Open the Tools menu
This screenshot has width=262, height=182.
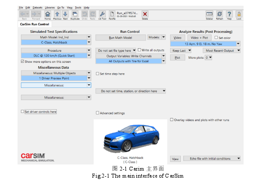(x=78, y=7)
